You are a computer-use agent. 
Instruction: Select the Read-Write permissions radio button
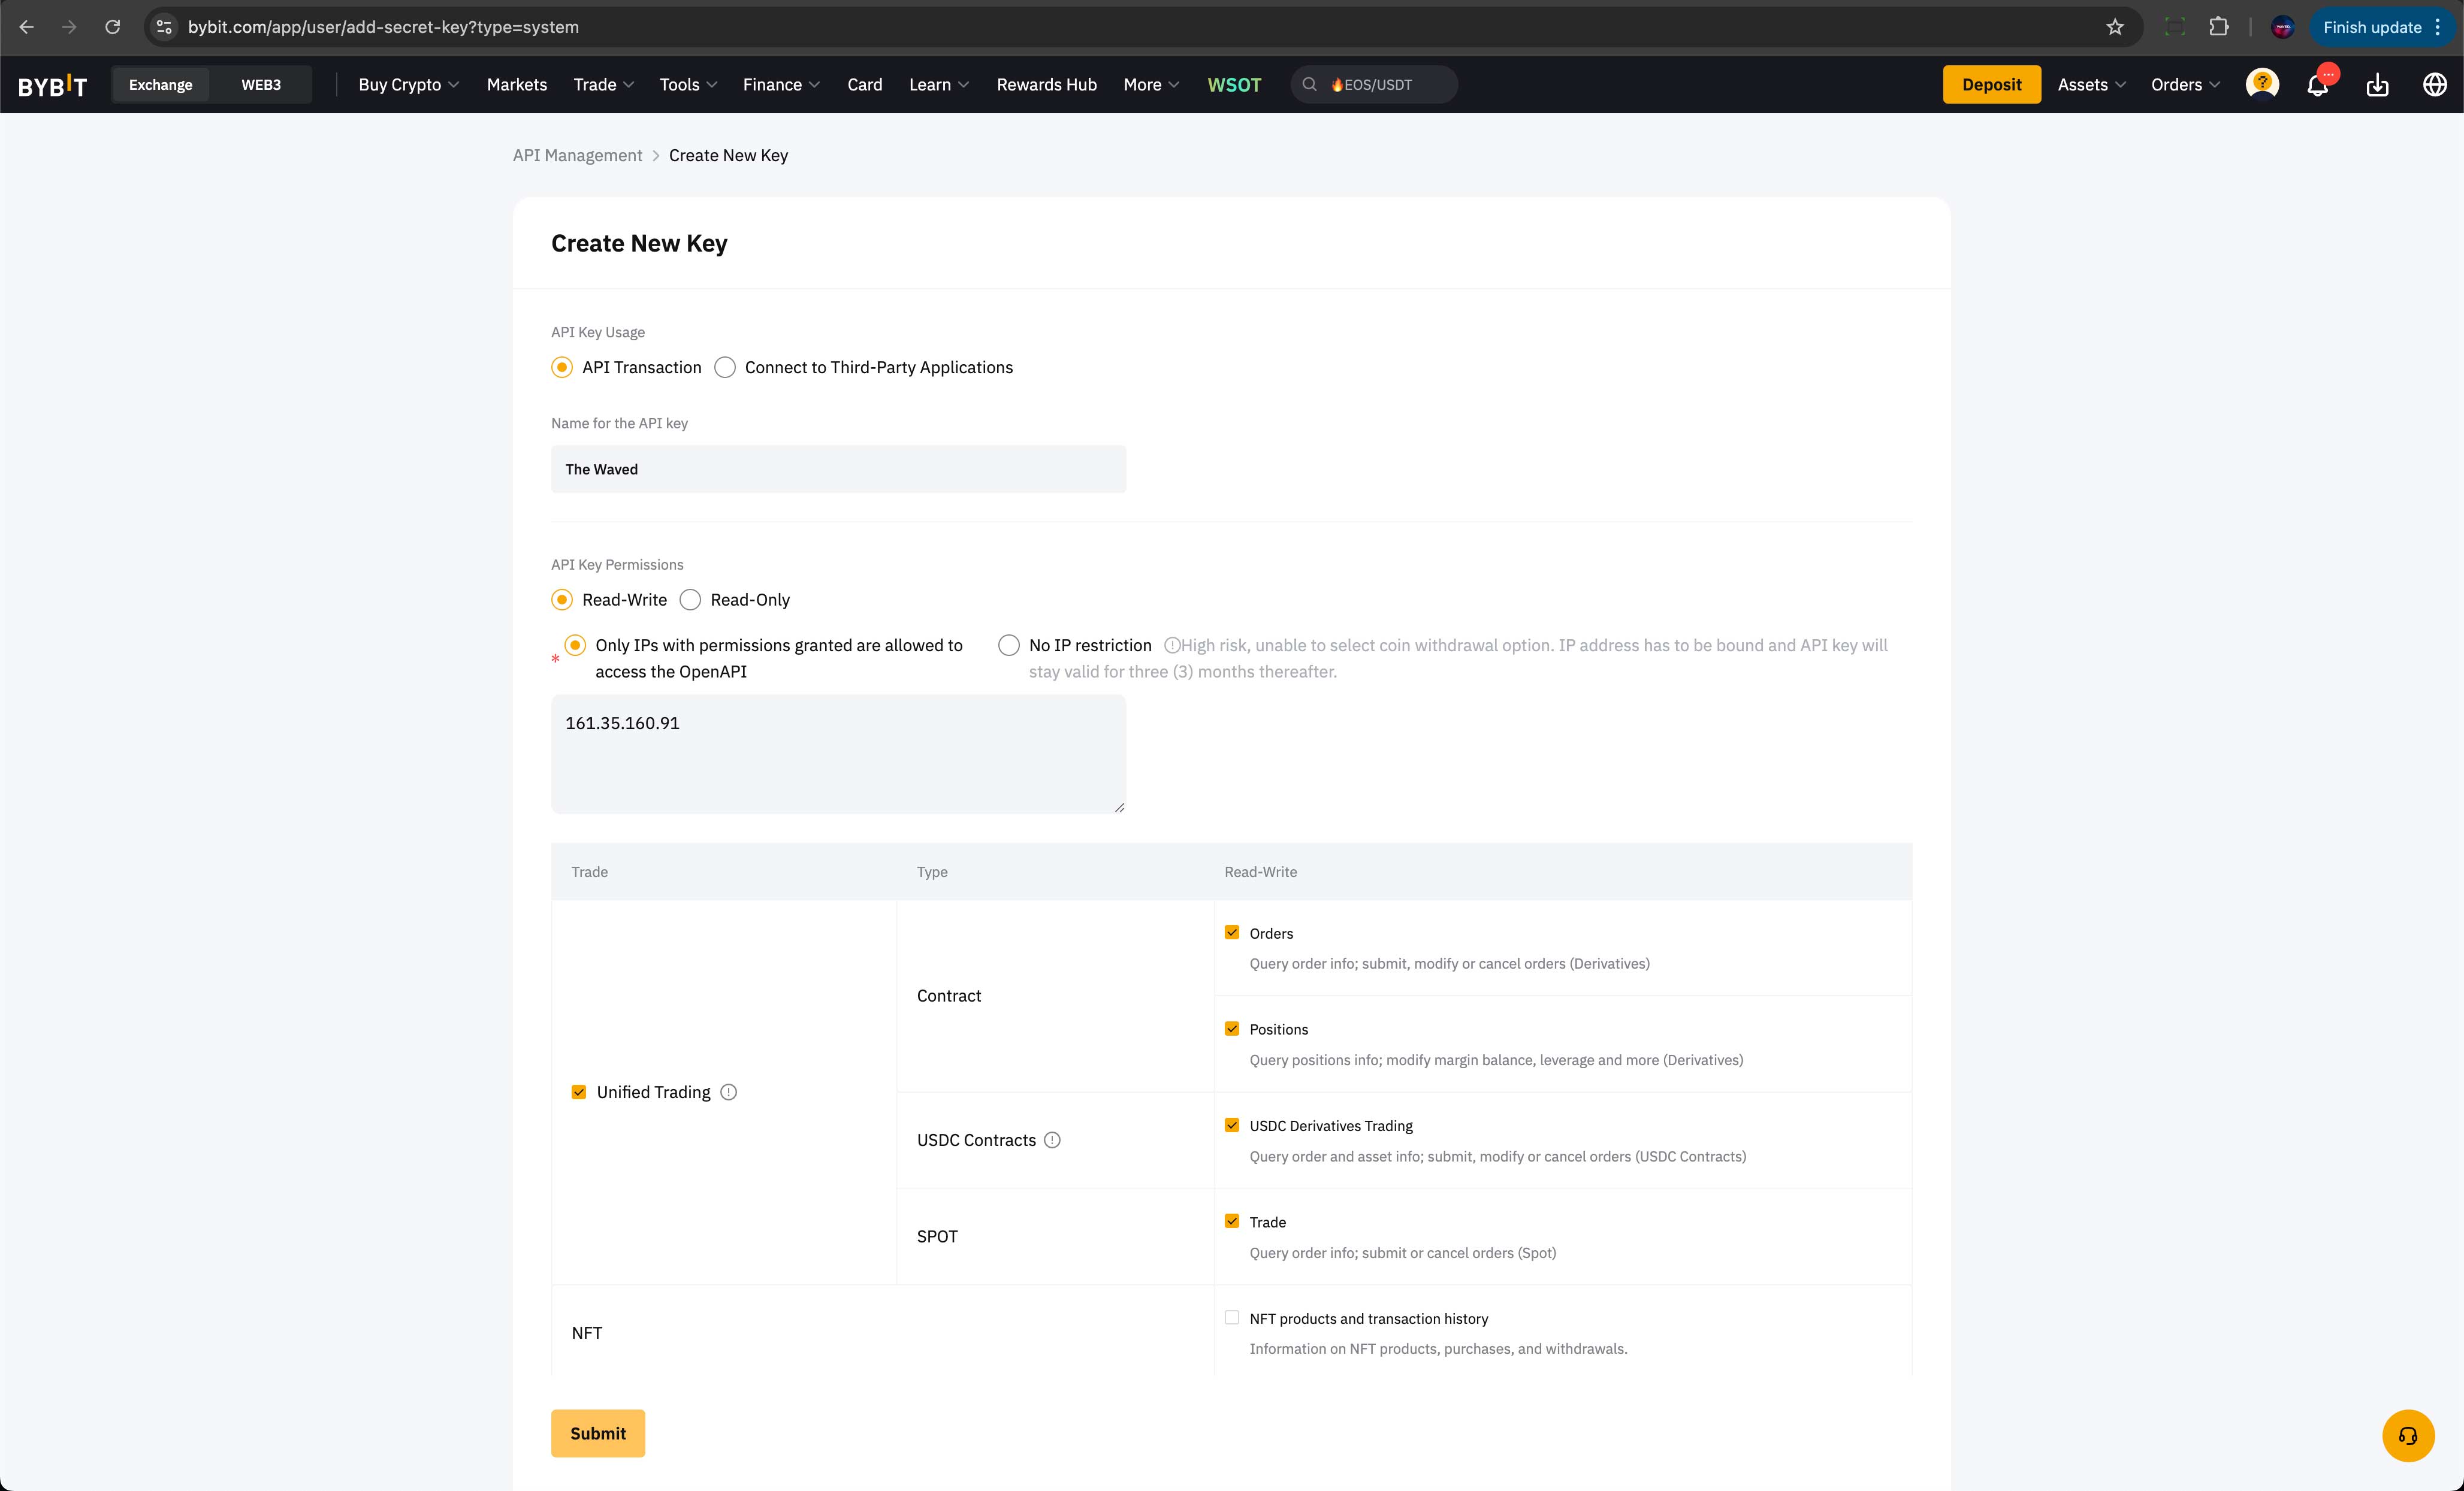563,600
